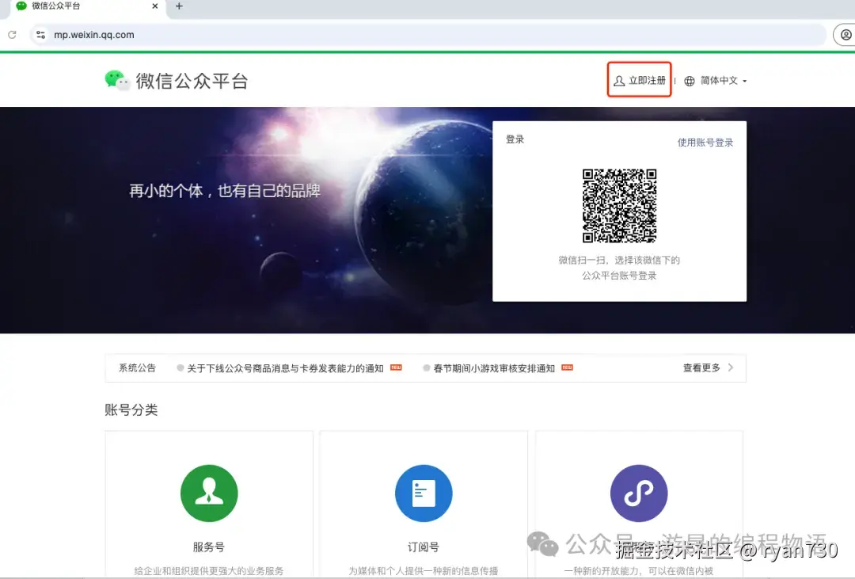This screenshot has width=855, height=579.
Task: Click the login QR code image
Action: coord(619,205)
